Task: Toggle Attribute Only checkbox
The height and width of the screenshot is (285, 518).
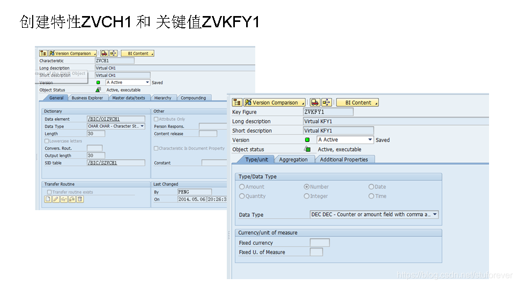Action: click(x=156, y=119)
